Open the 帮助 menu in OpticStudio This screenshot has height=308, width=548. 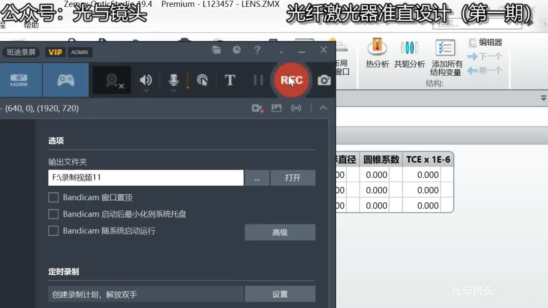coord(31,25)
